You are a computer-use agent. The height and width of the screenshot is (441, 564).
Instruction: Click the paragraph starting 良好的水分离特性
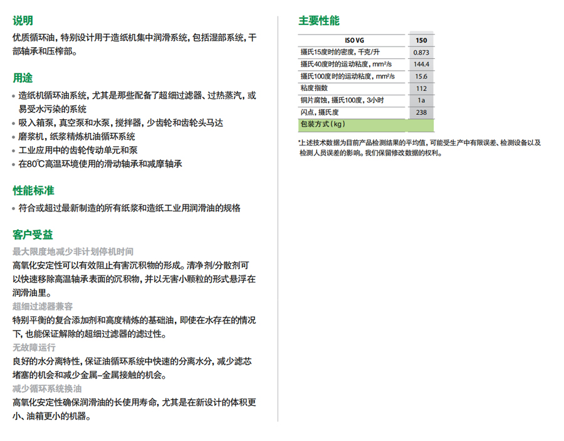tap(132, 368)
